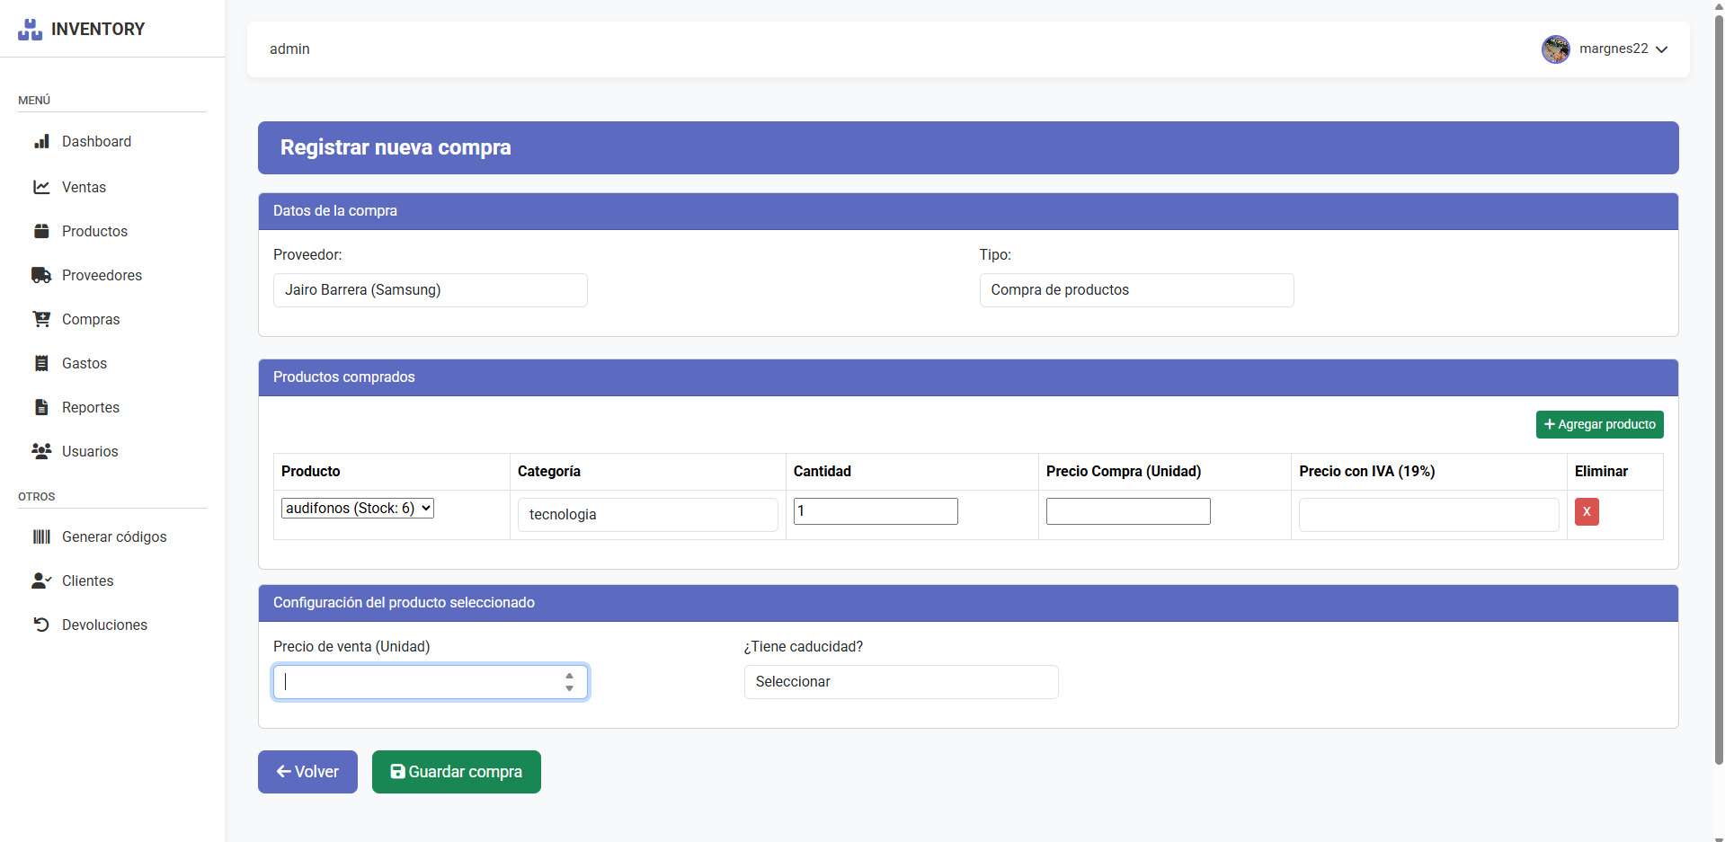Image resolution: width=1725 pixels, height=842 pixels.
Task: Open Productos via its box icon
Action: (41, 231)
